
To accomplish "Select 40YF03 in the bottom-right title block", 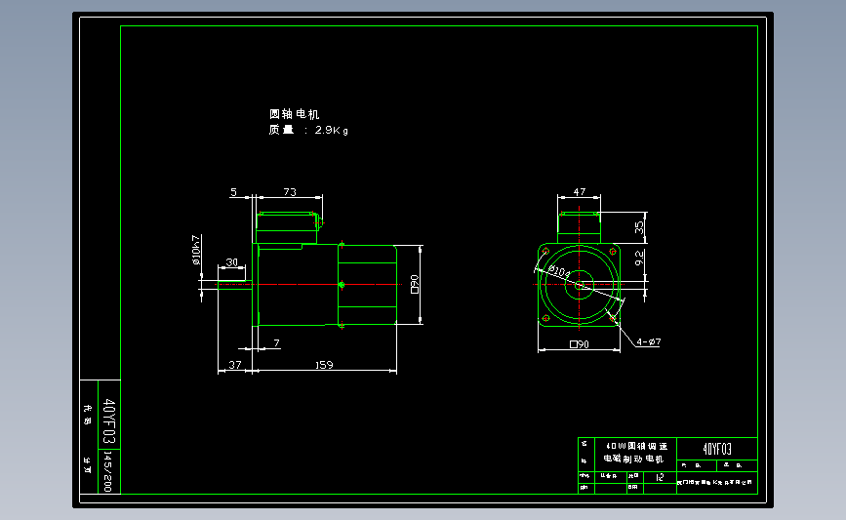I will pos(717,449).
